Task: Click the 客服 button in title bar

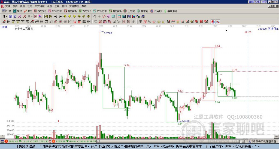Action: [x=251, y=2]
